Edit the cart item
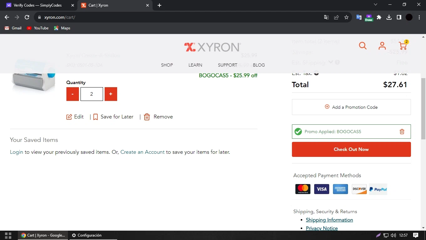Viewport: 426px width, 240px height. click(x=75, y=117)
